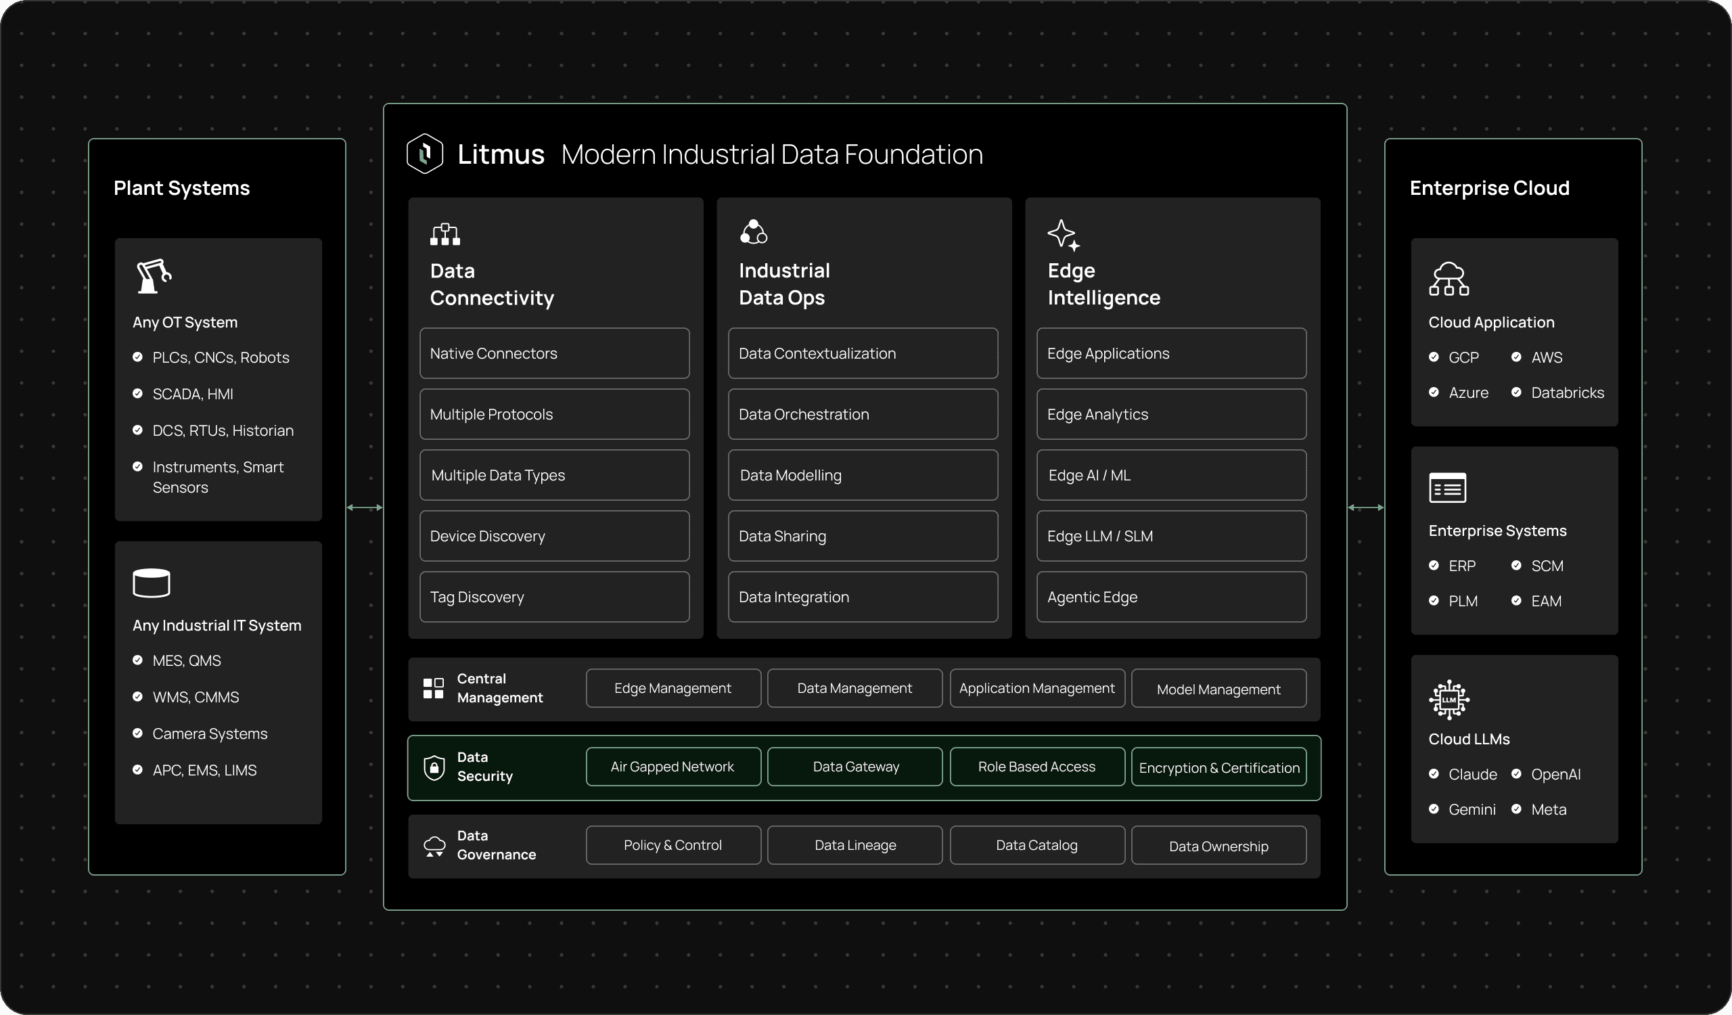Image resolution: width=1732 pixels, height=1015 pixels.
Task: Click the robot arm OT System icon
Action: tap(153, 276)
